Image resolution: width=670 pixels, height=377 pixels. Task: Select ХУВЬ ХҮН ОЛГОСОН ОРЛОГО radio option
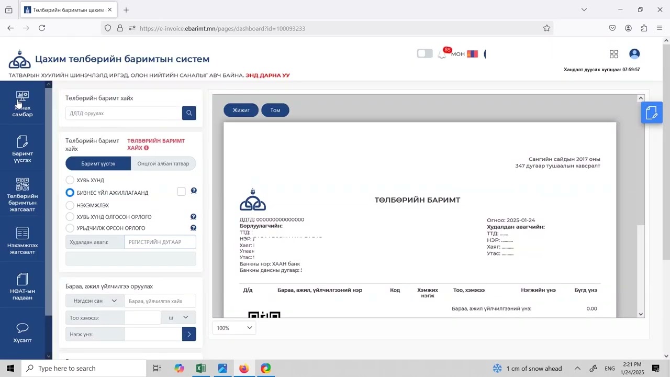click(70, 216)
